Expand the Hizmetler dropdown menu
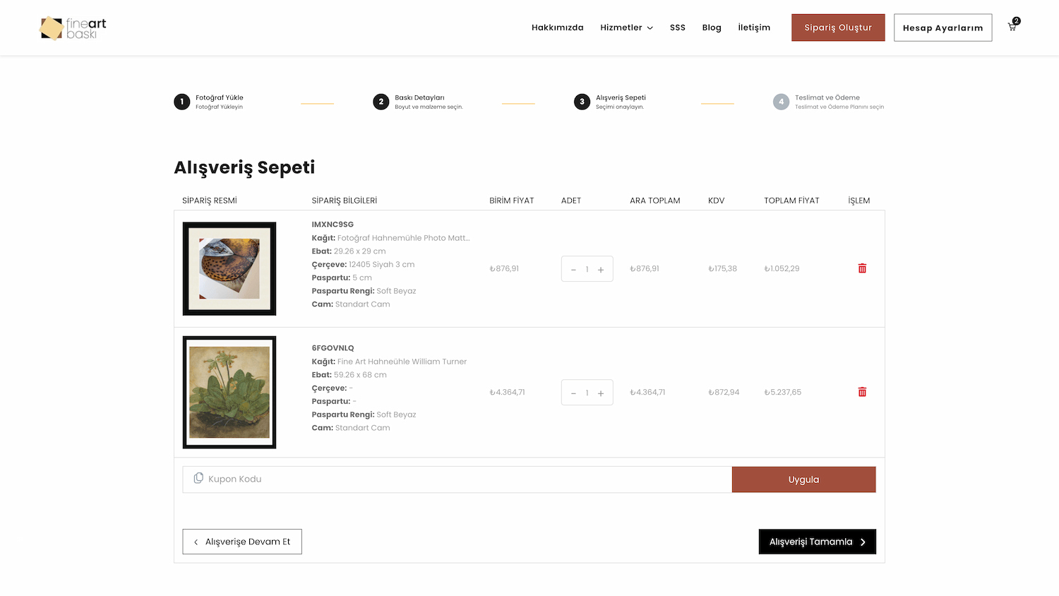 coord(626,28)
